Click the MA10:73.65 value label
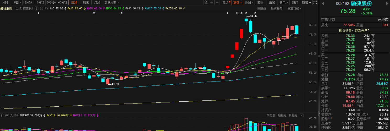Viewport: 390px width, 131px height. click(x=75, y=8)
